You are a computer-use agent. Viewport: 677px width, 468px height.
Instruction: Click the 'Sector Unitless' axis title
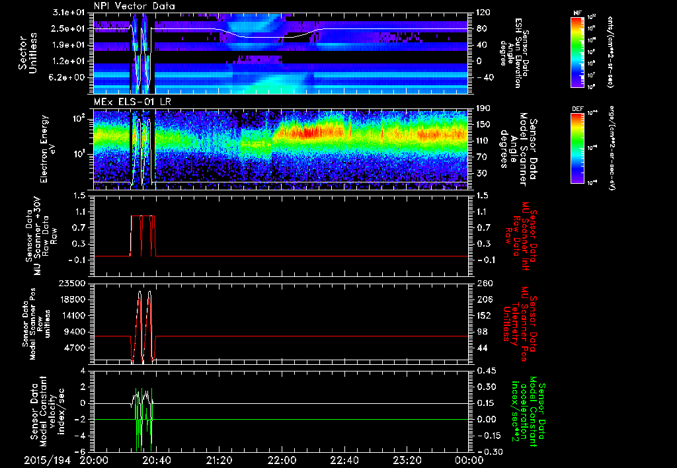tap(28, 54)
